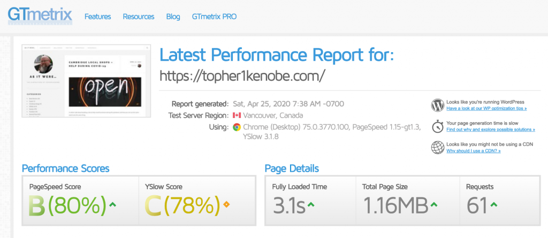
Task: Open the Features menu item
Action: pyautogui.click(x=98, y=17)
